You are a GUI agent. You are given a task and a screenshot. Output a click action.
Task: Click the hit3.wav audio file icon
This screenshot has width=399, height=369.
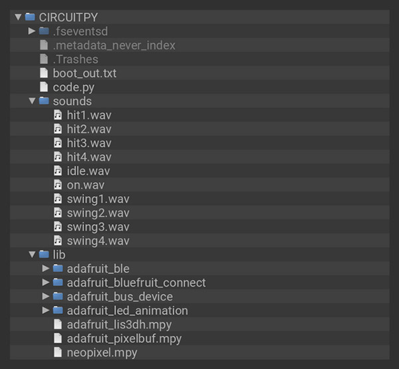tap(58, 143)
